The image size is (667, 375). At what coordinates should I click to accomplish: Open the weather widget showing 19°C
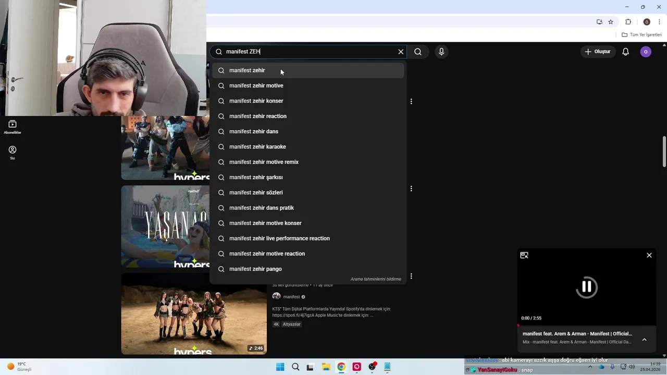click(19, 367)
